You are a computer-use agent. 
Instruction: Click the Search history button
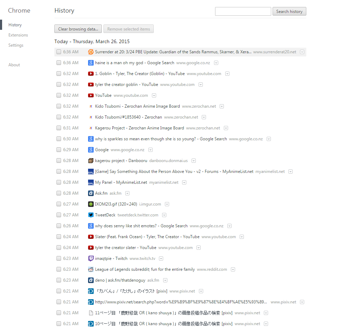[x=289, y=12]
